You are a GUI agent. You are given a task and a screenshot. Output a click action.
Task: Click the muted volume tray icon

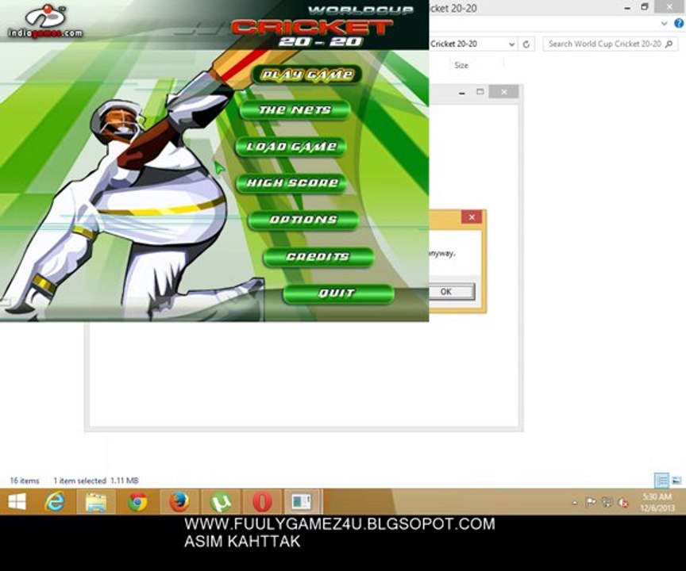tap(623, 503)
